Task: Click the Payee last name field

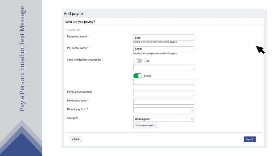Action: 163,49
